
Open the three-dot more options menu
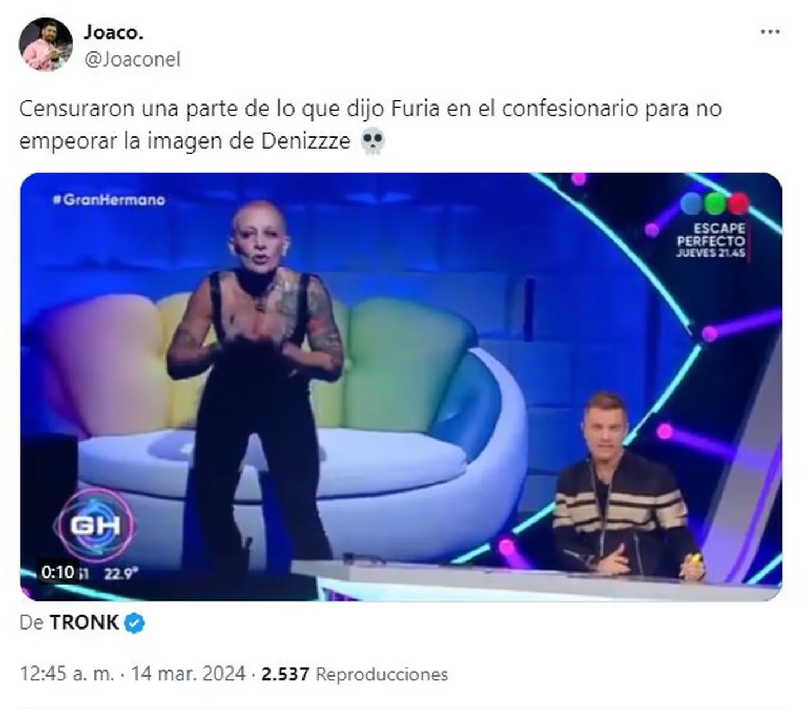coord(770,32)
